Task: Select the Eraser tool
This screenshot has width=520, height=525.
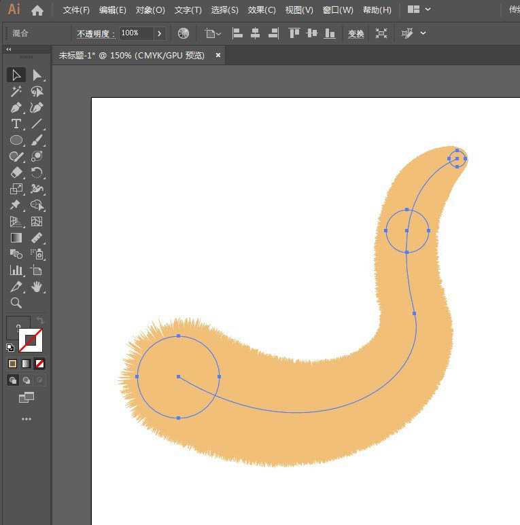Action: pyautogui.click(x=16, y=173)
